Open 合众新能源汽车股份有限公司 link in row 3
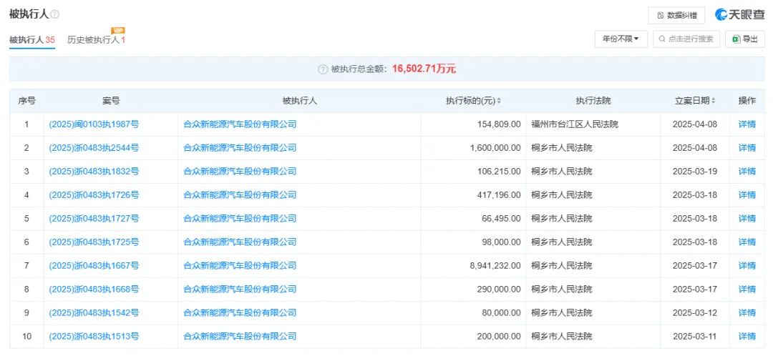Viewport: 773px width, 356px height. 240,172
